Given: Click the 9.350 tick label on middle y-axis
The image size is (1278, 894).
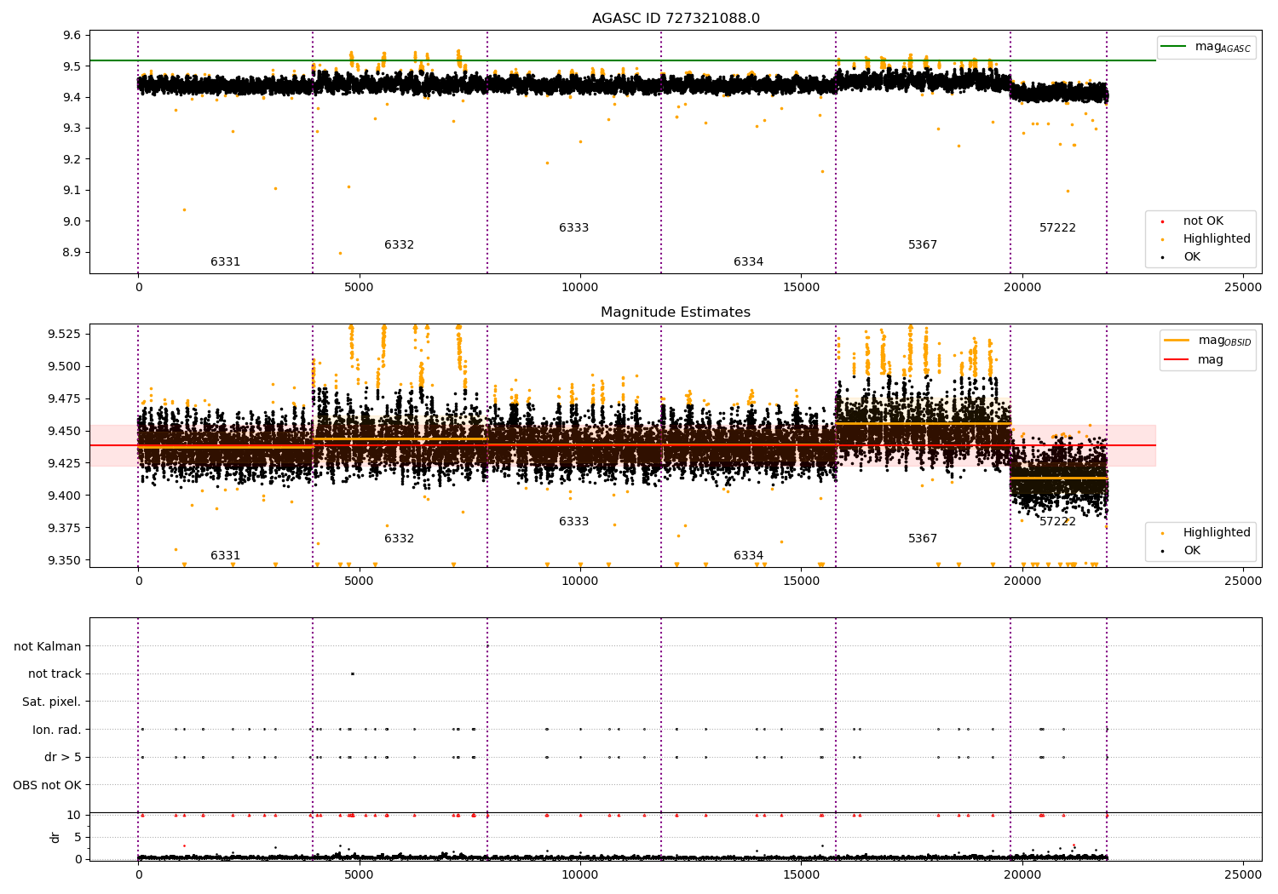Looking at the screenshot, I should coord(65,560).
